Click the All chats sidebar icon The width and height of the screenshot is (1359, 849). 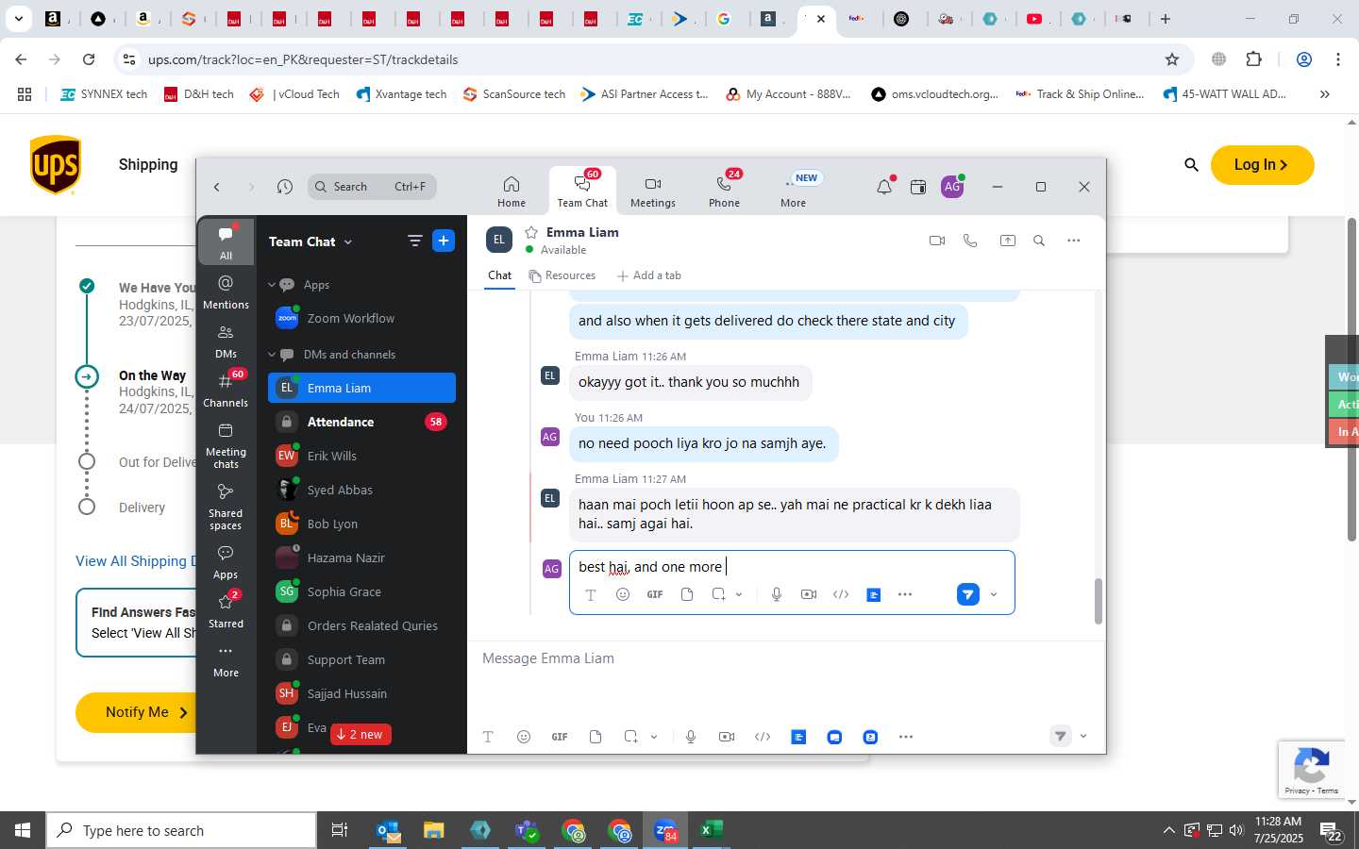226,241
